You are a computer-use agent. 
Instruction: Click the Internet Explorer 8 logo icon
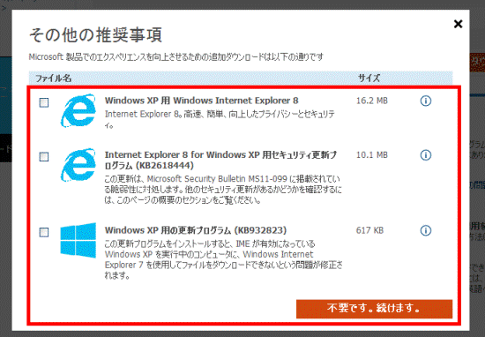click(x=78, y=110)
